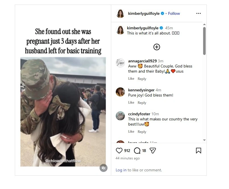Unmute the video with speaker icon
This screenshot has height=189, width=229.
104,168
